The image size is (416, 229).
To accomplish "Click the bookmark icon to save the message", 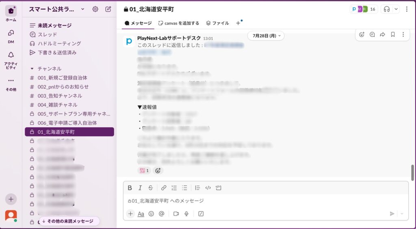I will point(393,35).
